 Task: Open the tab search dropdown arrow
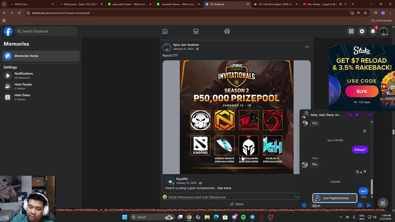tap(4, 4)
